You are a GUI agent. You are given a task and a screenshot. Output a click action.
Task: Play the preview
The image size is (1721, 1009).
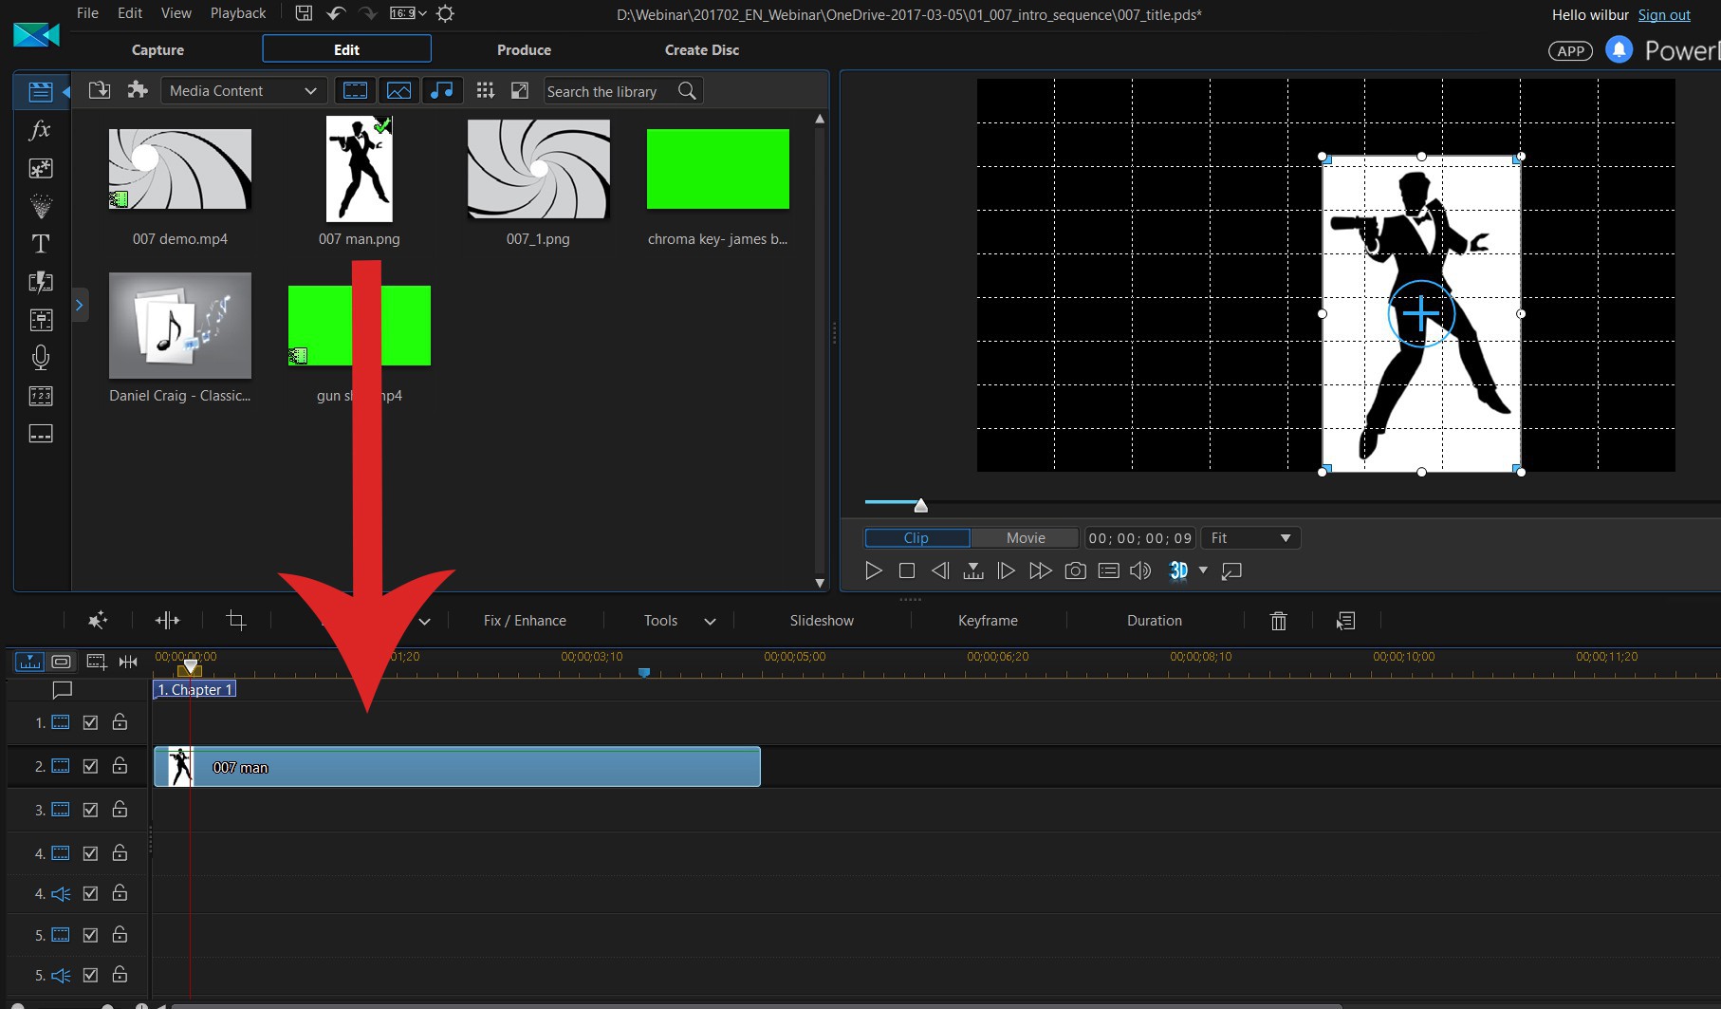pos(873,570)
